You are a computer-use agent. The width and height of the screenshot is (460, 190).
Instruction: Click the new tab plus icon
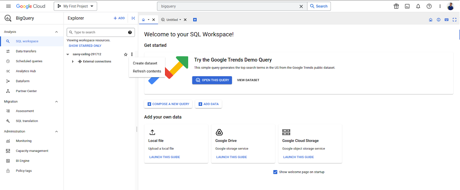tap(195, 20)
